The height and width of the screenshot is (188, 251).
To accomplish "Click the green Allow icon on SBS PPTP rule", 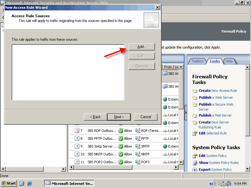I will click(121, 138).
